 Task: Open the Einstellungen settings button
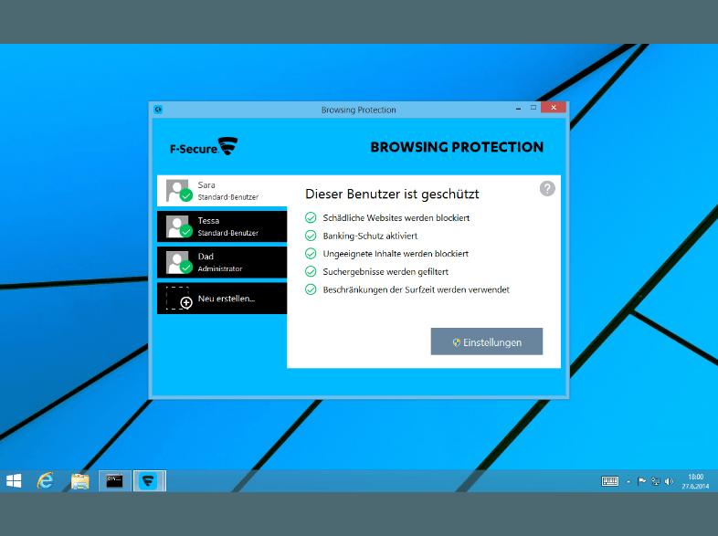click(x=487, y=342)
